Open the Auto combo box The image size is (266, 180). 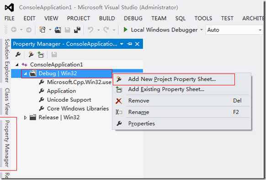click(234, 30)
